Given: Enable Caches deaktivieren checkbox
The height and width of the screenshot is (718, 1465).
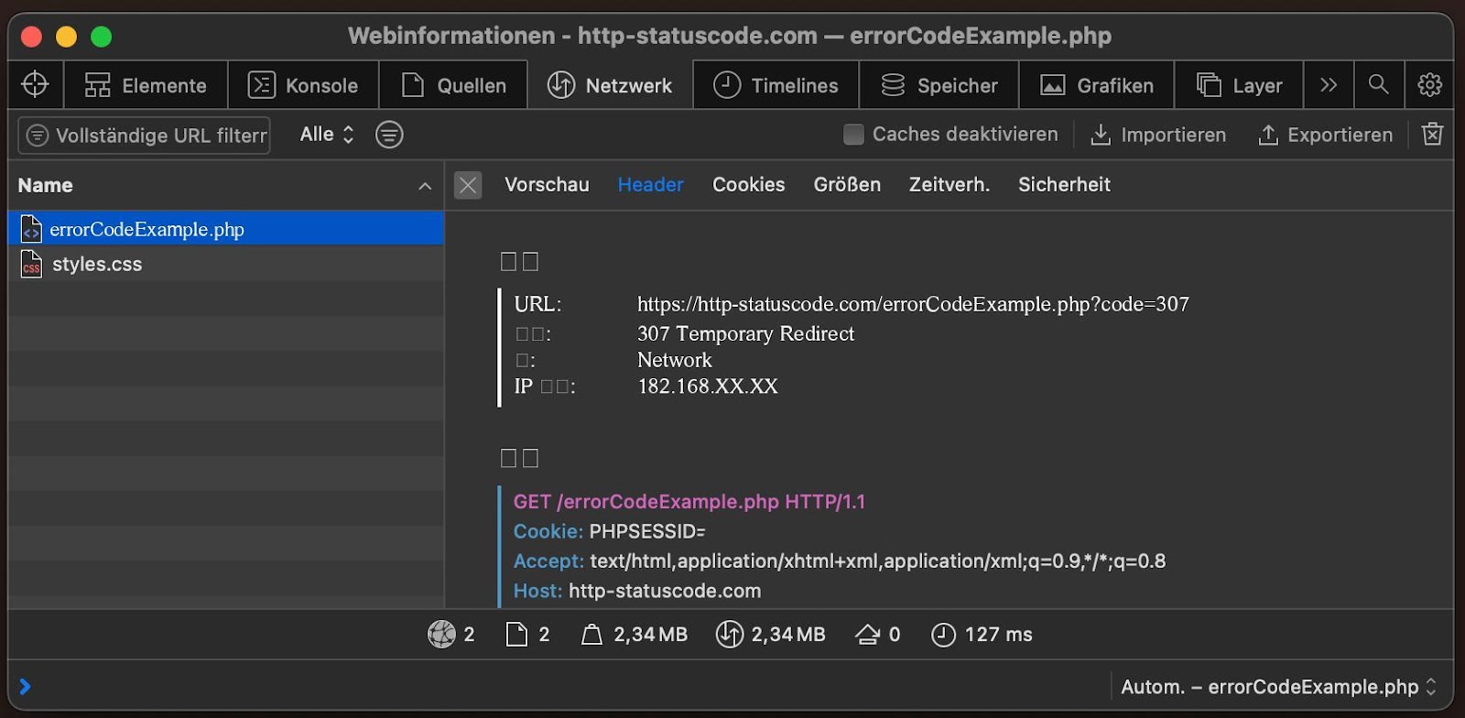Looking at the screenshot, I should coord(853,135).
